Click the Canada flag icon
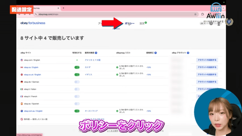This screenshot has width=242, height=136. 22,67
